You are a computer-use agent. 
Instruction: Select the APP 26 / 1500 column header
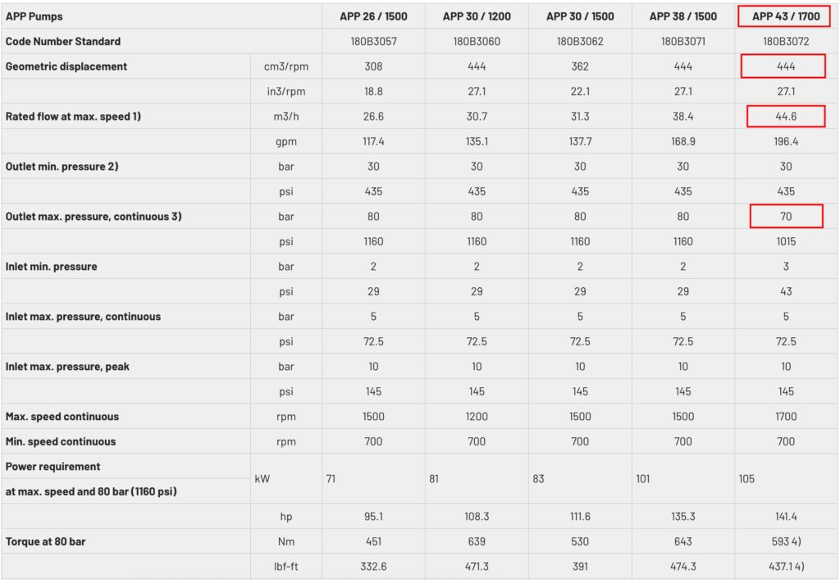373,16
